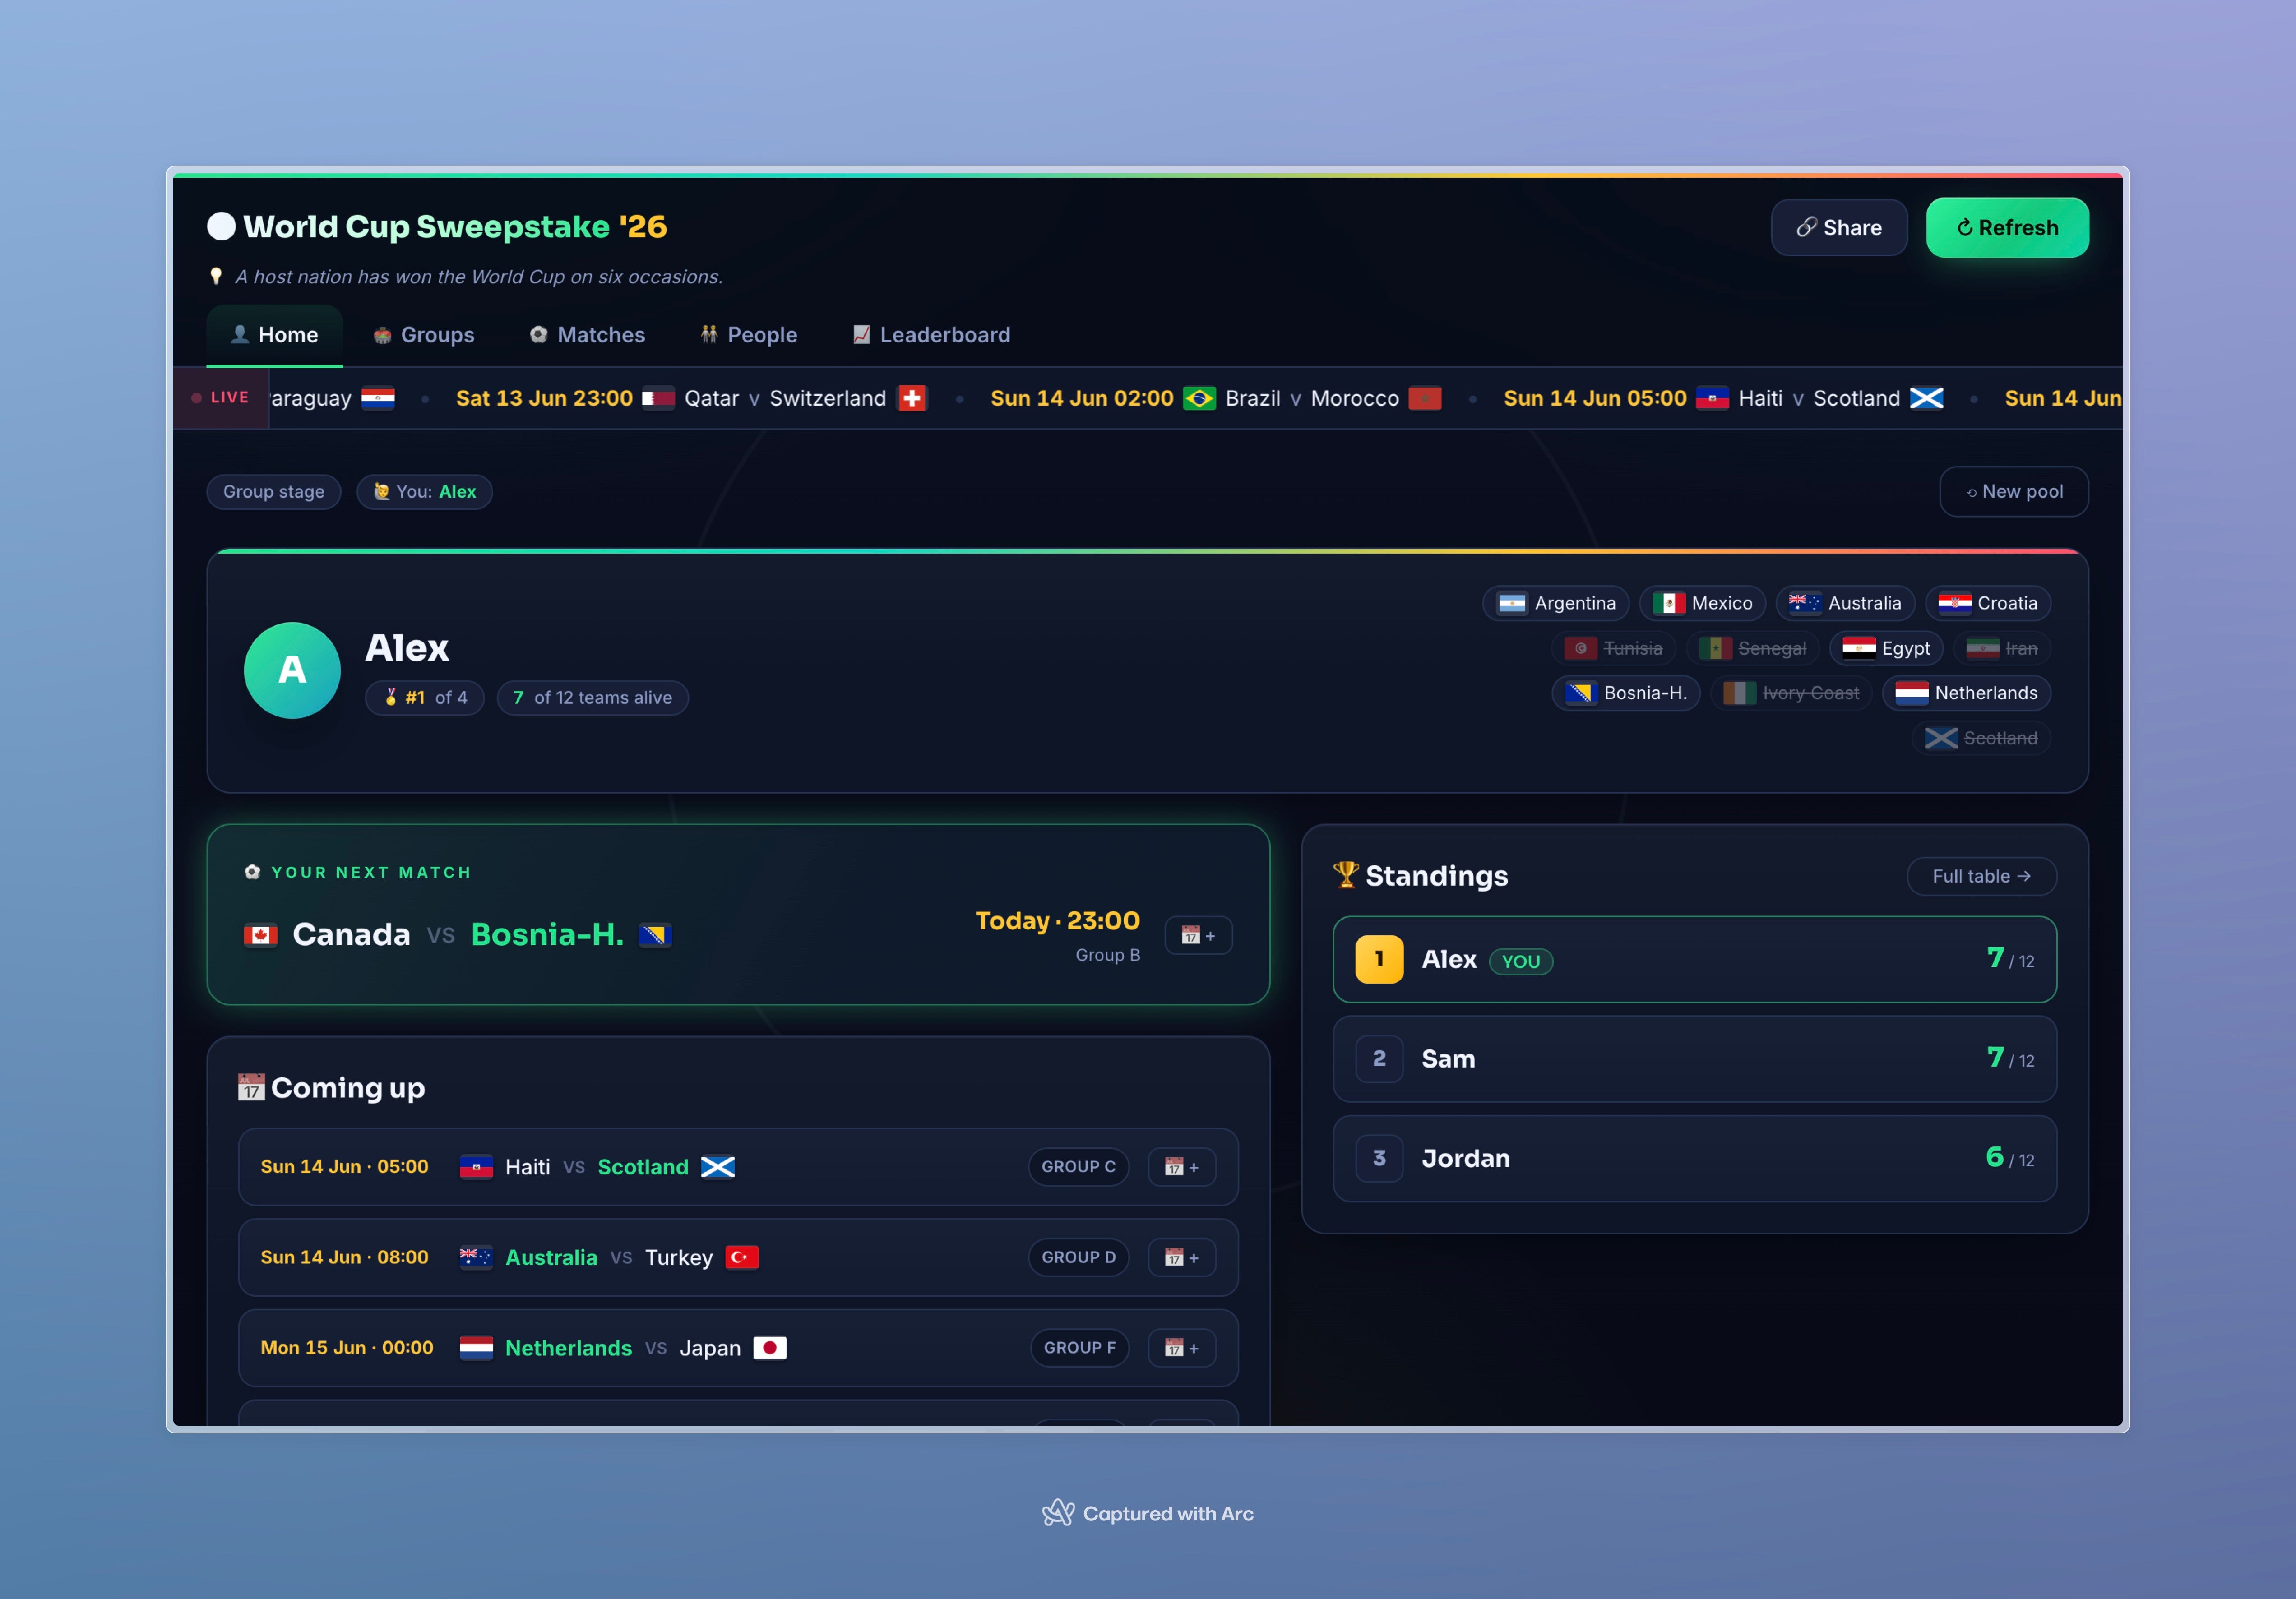Click the Switzerland flag in the ticker
The image size is (2296, 1599).
click(x=912, y=398)
